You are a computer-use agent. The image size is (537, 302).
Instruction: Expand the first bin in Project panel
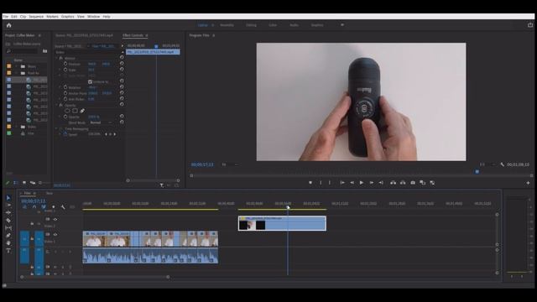point(16,66)
